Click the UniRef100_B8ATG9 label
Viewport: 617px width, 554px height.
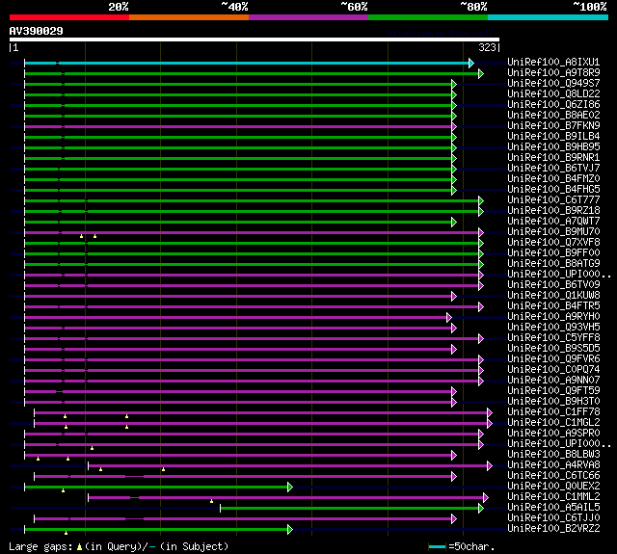coord(553,264)
